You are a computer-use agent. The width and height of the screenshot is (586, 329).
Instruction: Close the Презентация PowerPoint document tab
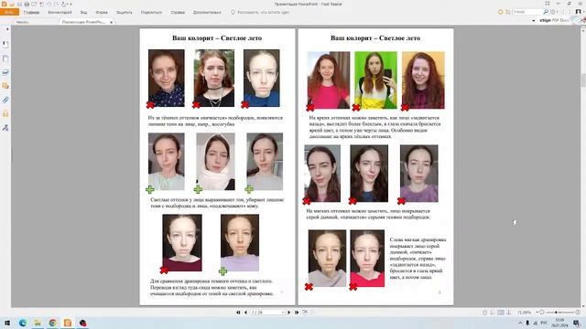click(x=112, y=22)
